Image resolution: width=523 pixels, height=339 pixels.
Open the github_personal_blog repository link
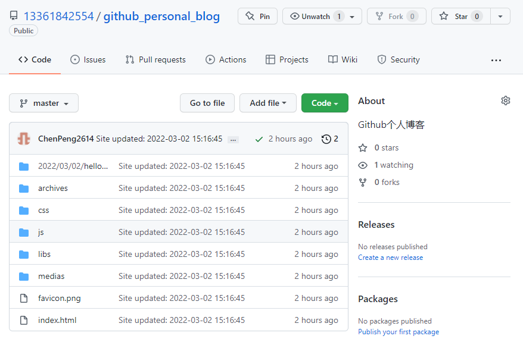point(161,16)
